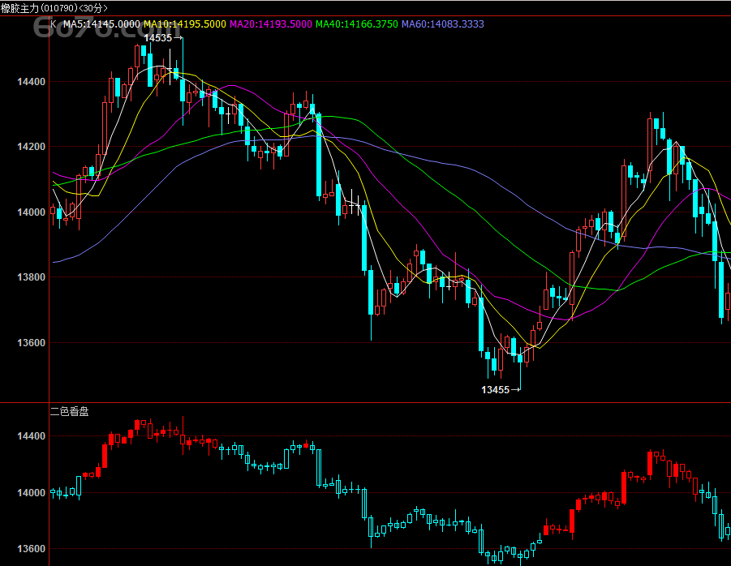Click the 14400 axis label in lower sub-chart
This screenshot has height=566, width=731.
31,436
